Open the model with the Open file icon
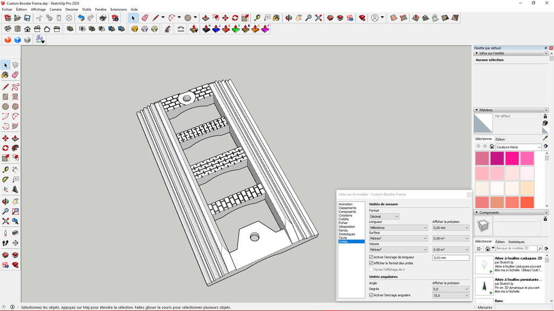The width and height of the screenshot is (554, 311). pyautogui.click(x=17, y=18)
